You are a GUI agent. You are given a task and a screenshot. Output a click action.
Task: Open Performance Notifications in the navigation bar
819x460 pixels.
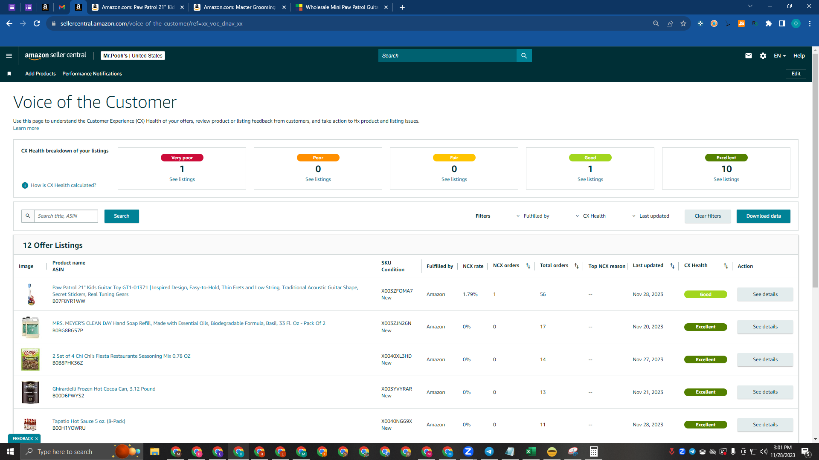click(x=92, y=74)
